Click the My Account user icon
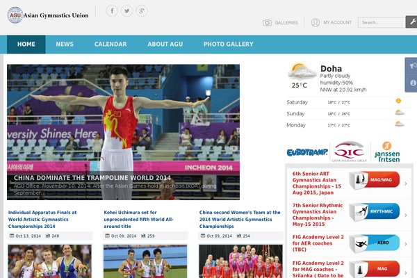Screen dimensions: 417x278 [316, 22]
